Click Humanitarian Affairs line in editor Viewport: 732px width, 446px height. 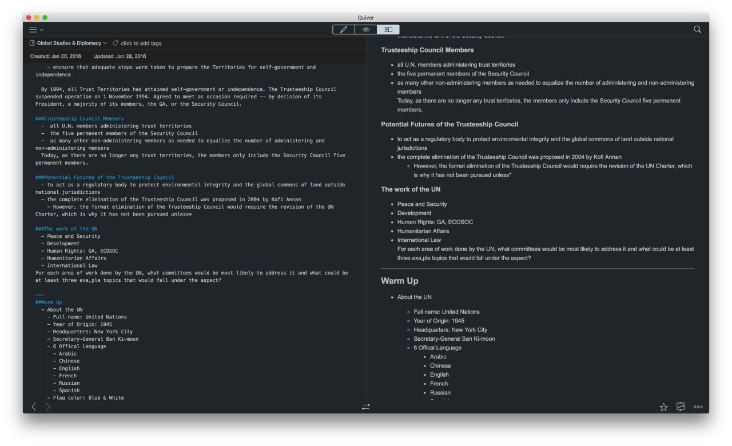coord(77,258)
